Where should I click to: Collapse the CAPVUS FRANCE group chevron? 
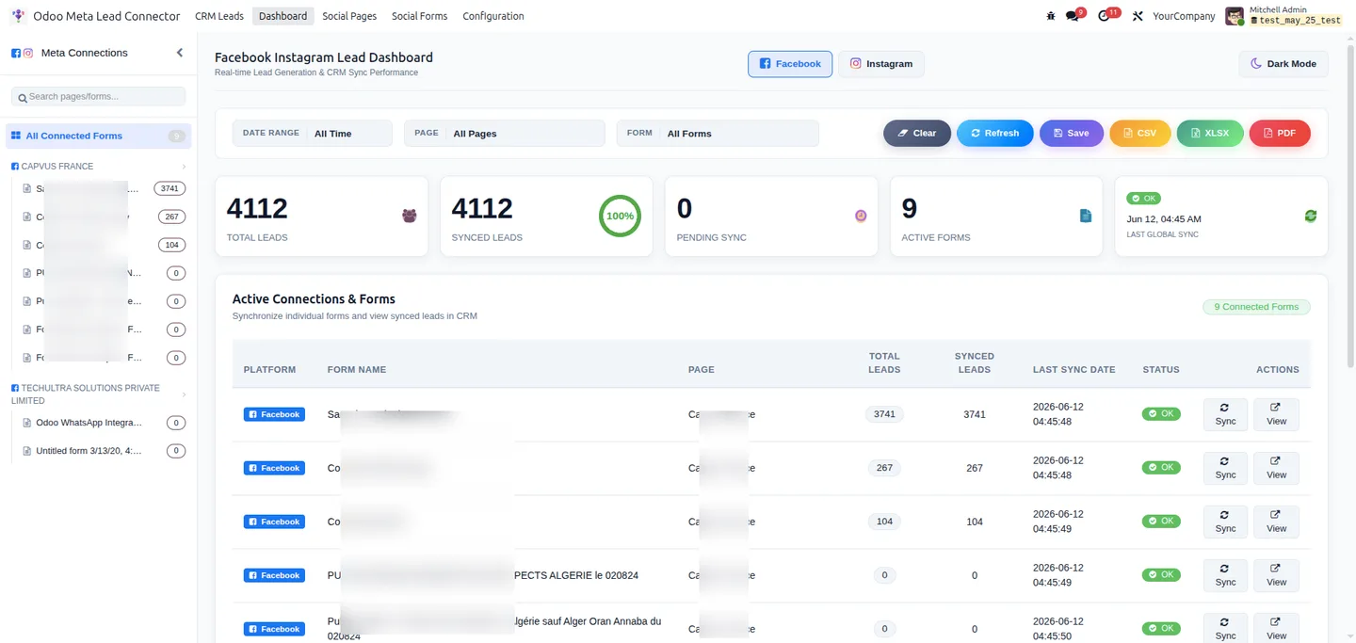[x=184, y=167]
